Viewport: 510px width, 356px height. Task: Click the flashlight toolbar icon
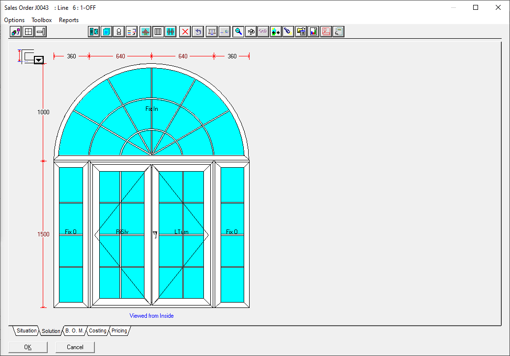[x=288, y=32]
